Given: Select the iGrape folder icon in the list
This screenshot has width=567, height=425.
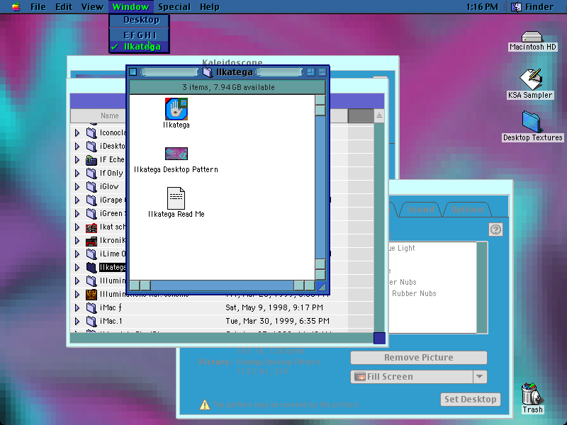Looking at the screenshot, I should coord(91,200).
